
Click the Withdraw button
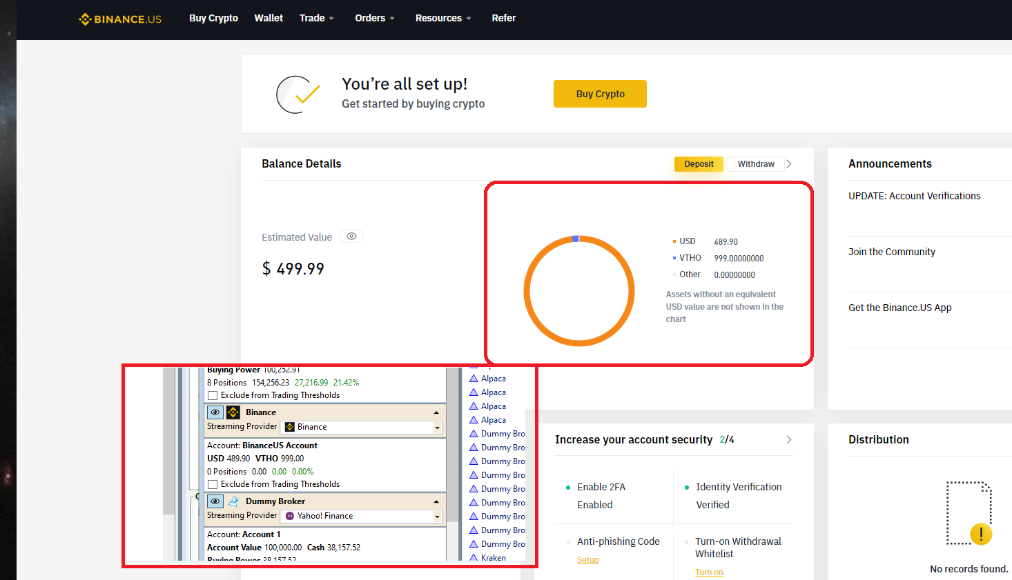[x=756, y=164]
